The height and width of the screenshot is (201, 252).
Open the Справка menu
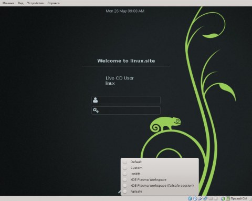click(x=54, y=3)
